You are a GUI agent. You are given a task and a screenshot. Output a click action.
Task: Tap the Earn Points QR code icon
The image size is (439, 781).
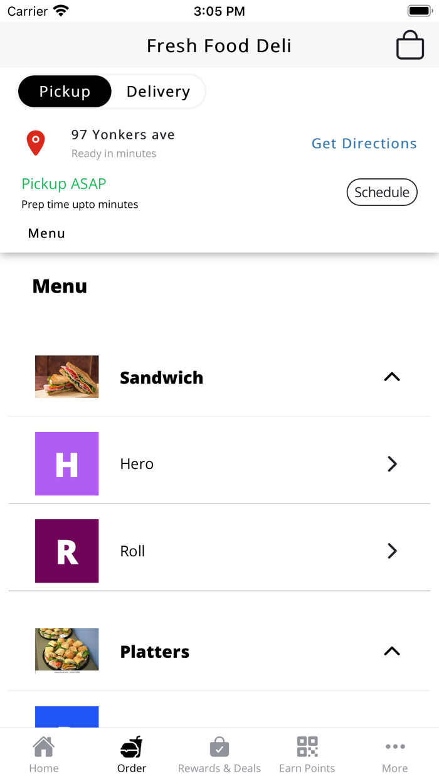[x=307, y=746]
